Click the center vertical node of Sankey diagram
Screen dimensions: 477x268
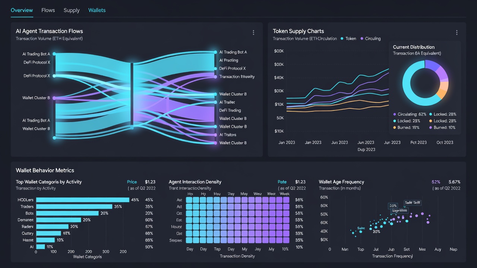click(x=132, y=96)
